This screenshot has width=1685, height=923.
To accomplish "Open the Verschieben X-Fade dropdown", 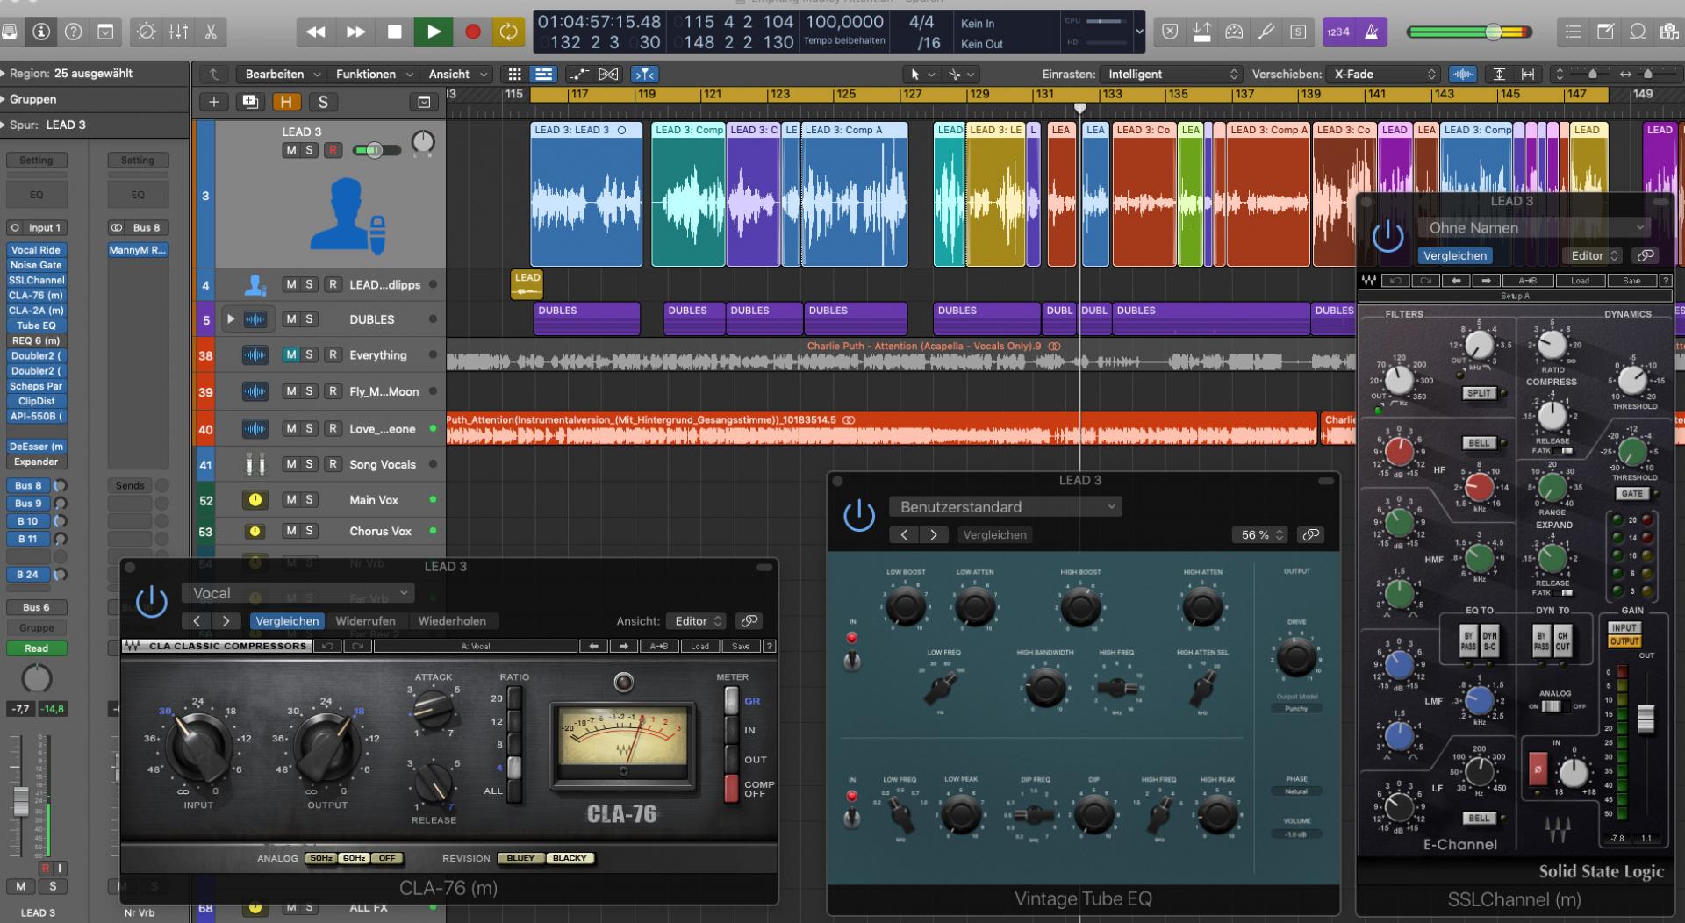I will click(1385, 74).
